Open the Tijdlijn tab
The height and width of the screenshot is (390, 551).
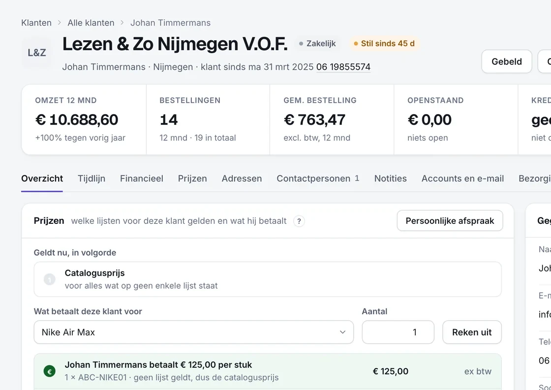tap(92, 179)
